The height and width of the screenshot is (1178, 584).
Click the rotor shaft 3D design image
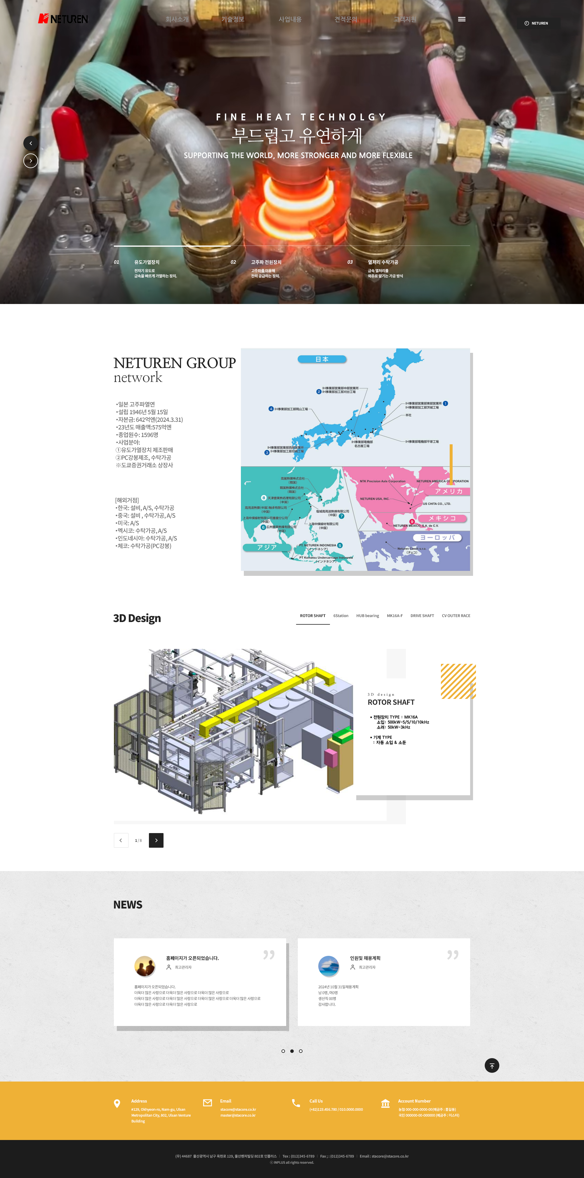point(234,731)
